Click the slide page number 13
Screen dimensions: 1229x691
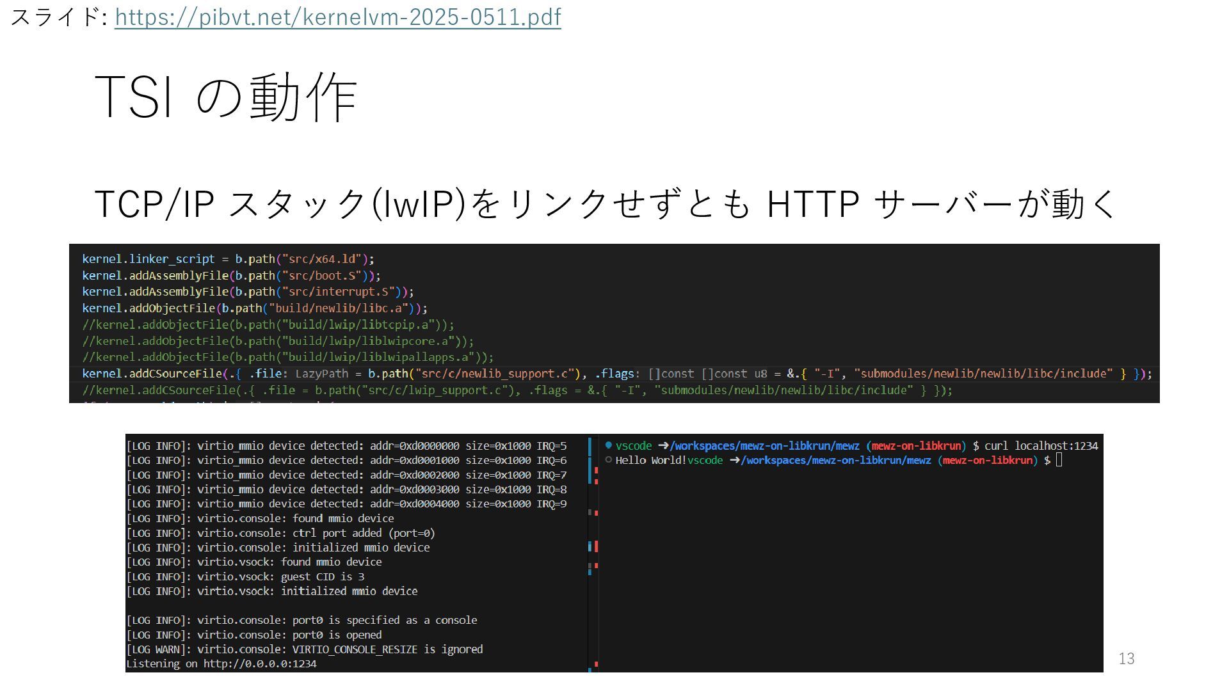pos(1126,658)
